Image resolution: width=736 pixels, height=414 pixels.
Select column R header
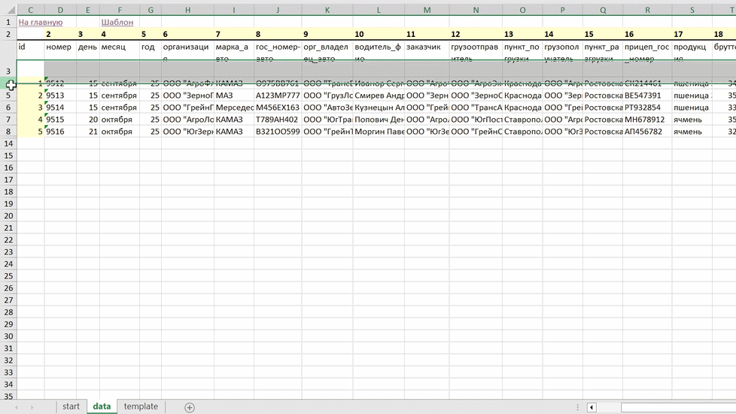click(647, 10)
